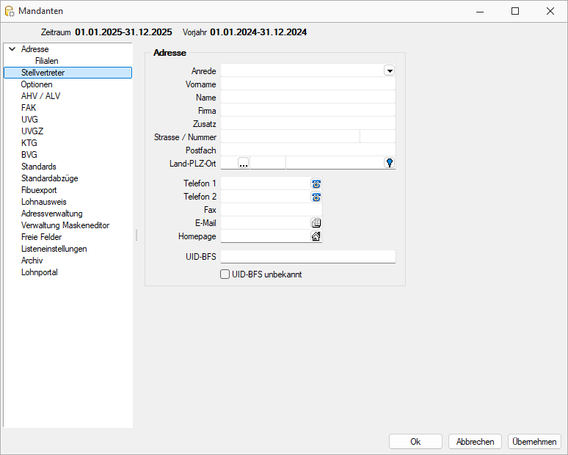Click the phone dial icon beside Telefon 1
Screen dimensions: 568x455
point(316,183)
